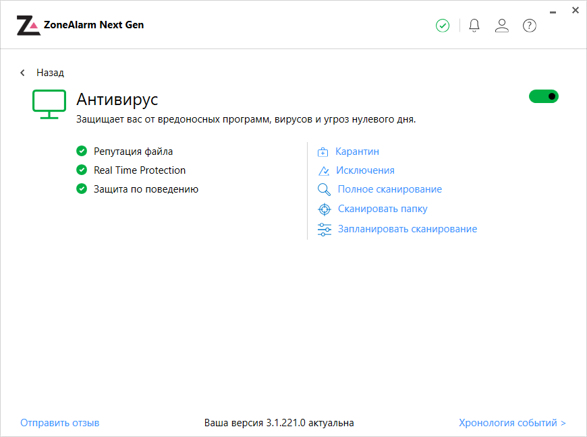The image size is (587, 437).
Task: Click the green check next to Репутация файла
Action: point(82,151)
